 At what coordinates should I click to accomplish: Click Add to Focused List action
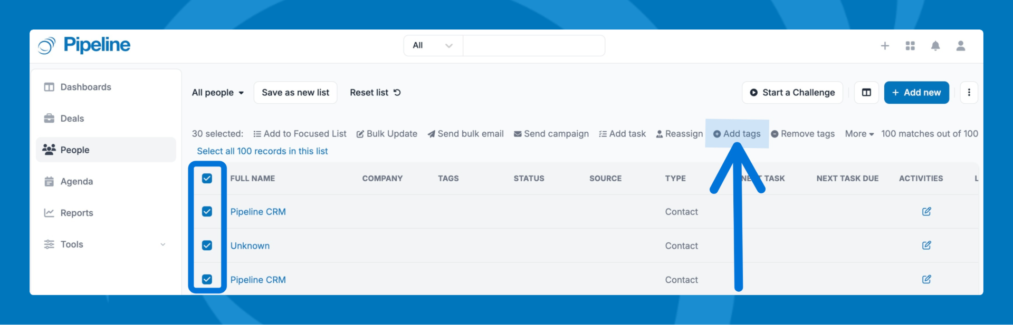[300, 134]
